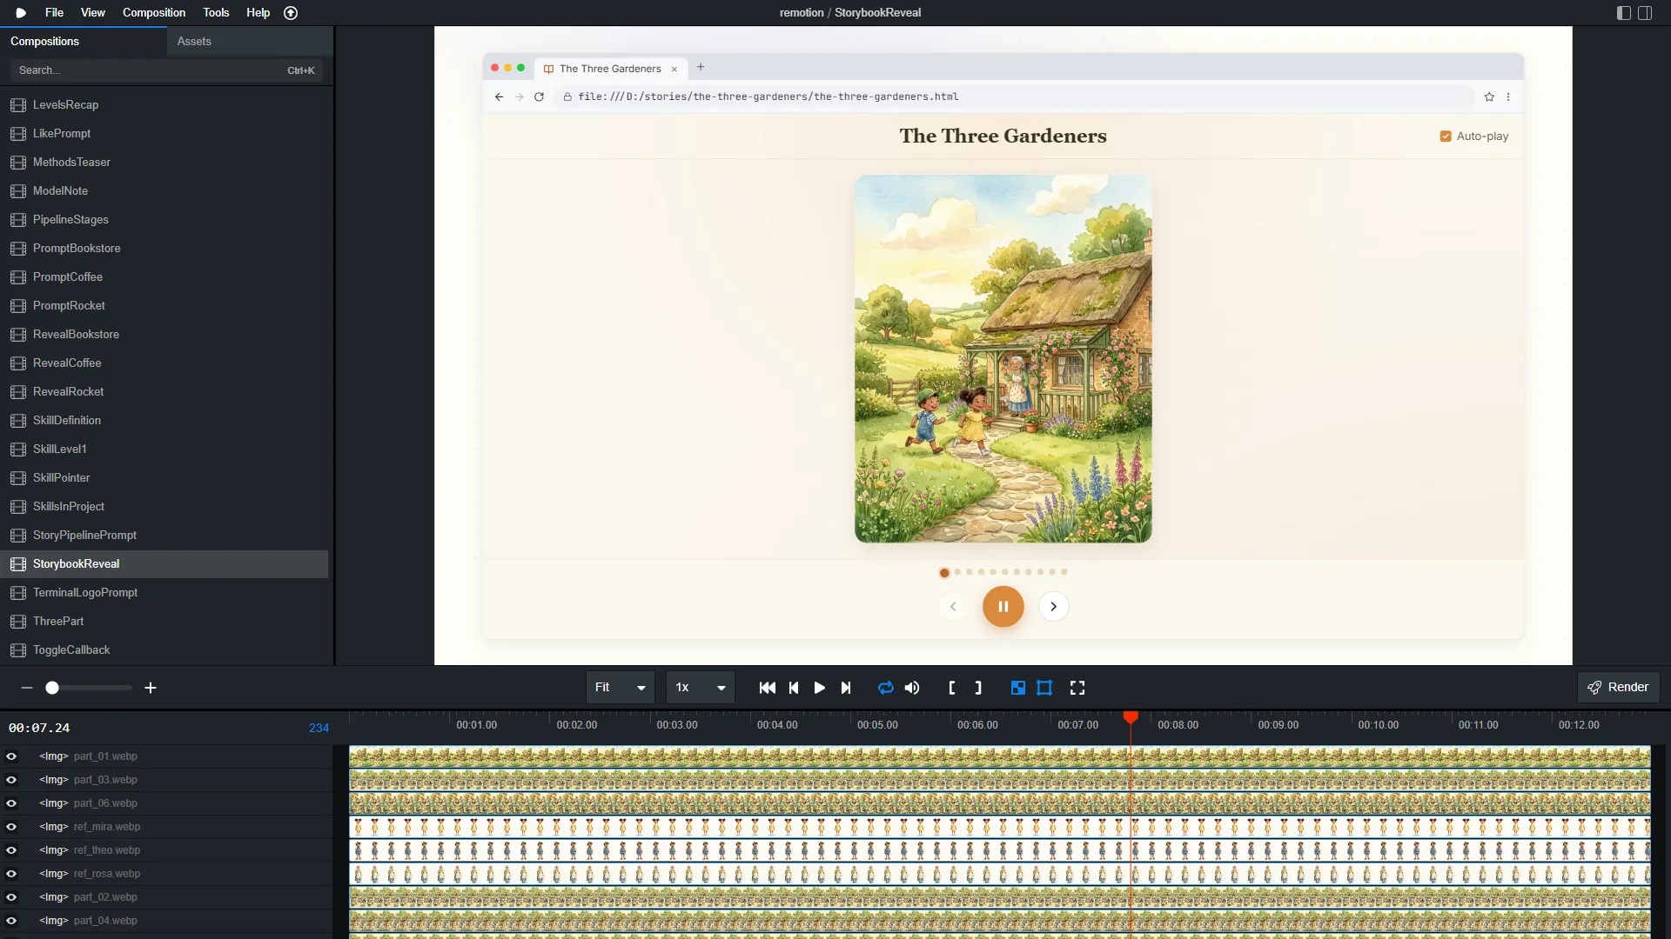The image size is (1671, 939).
Task: Hide the part_04.webp layer
Action: pos(11,921)
